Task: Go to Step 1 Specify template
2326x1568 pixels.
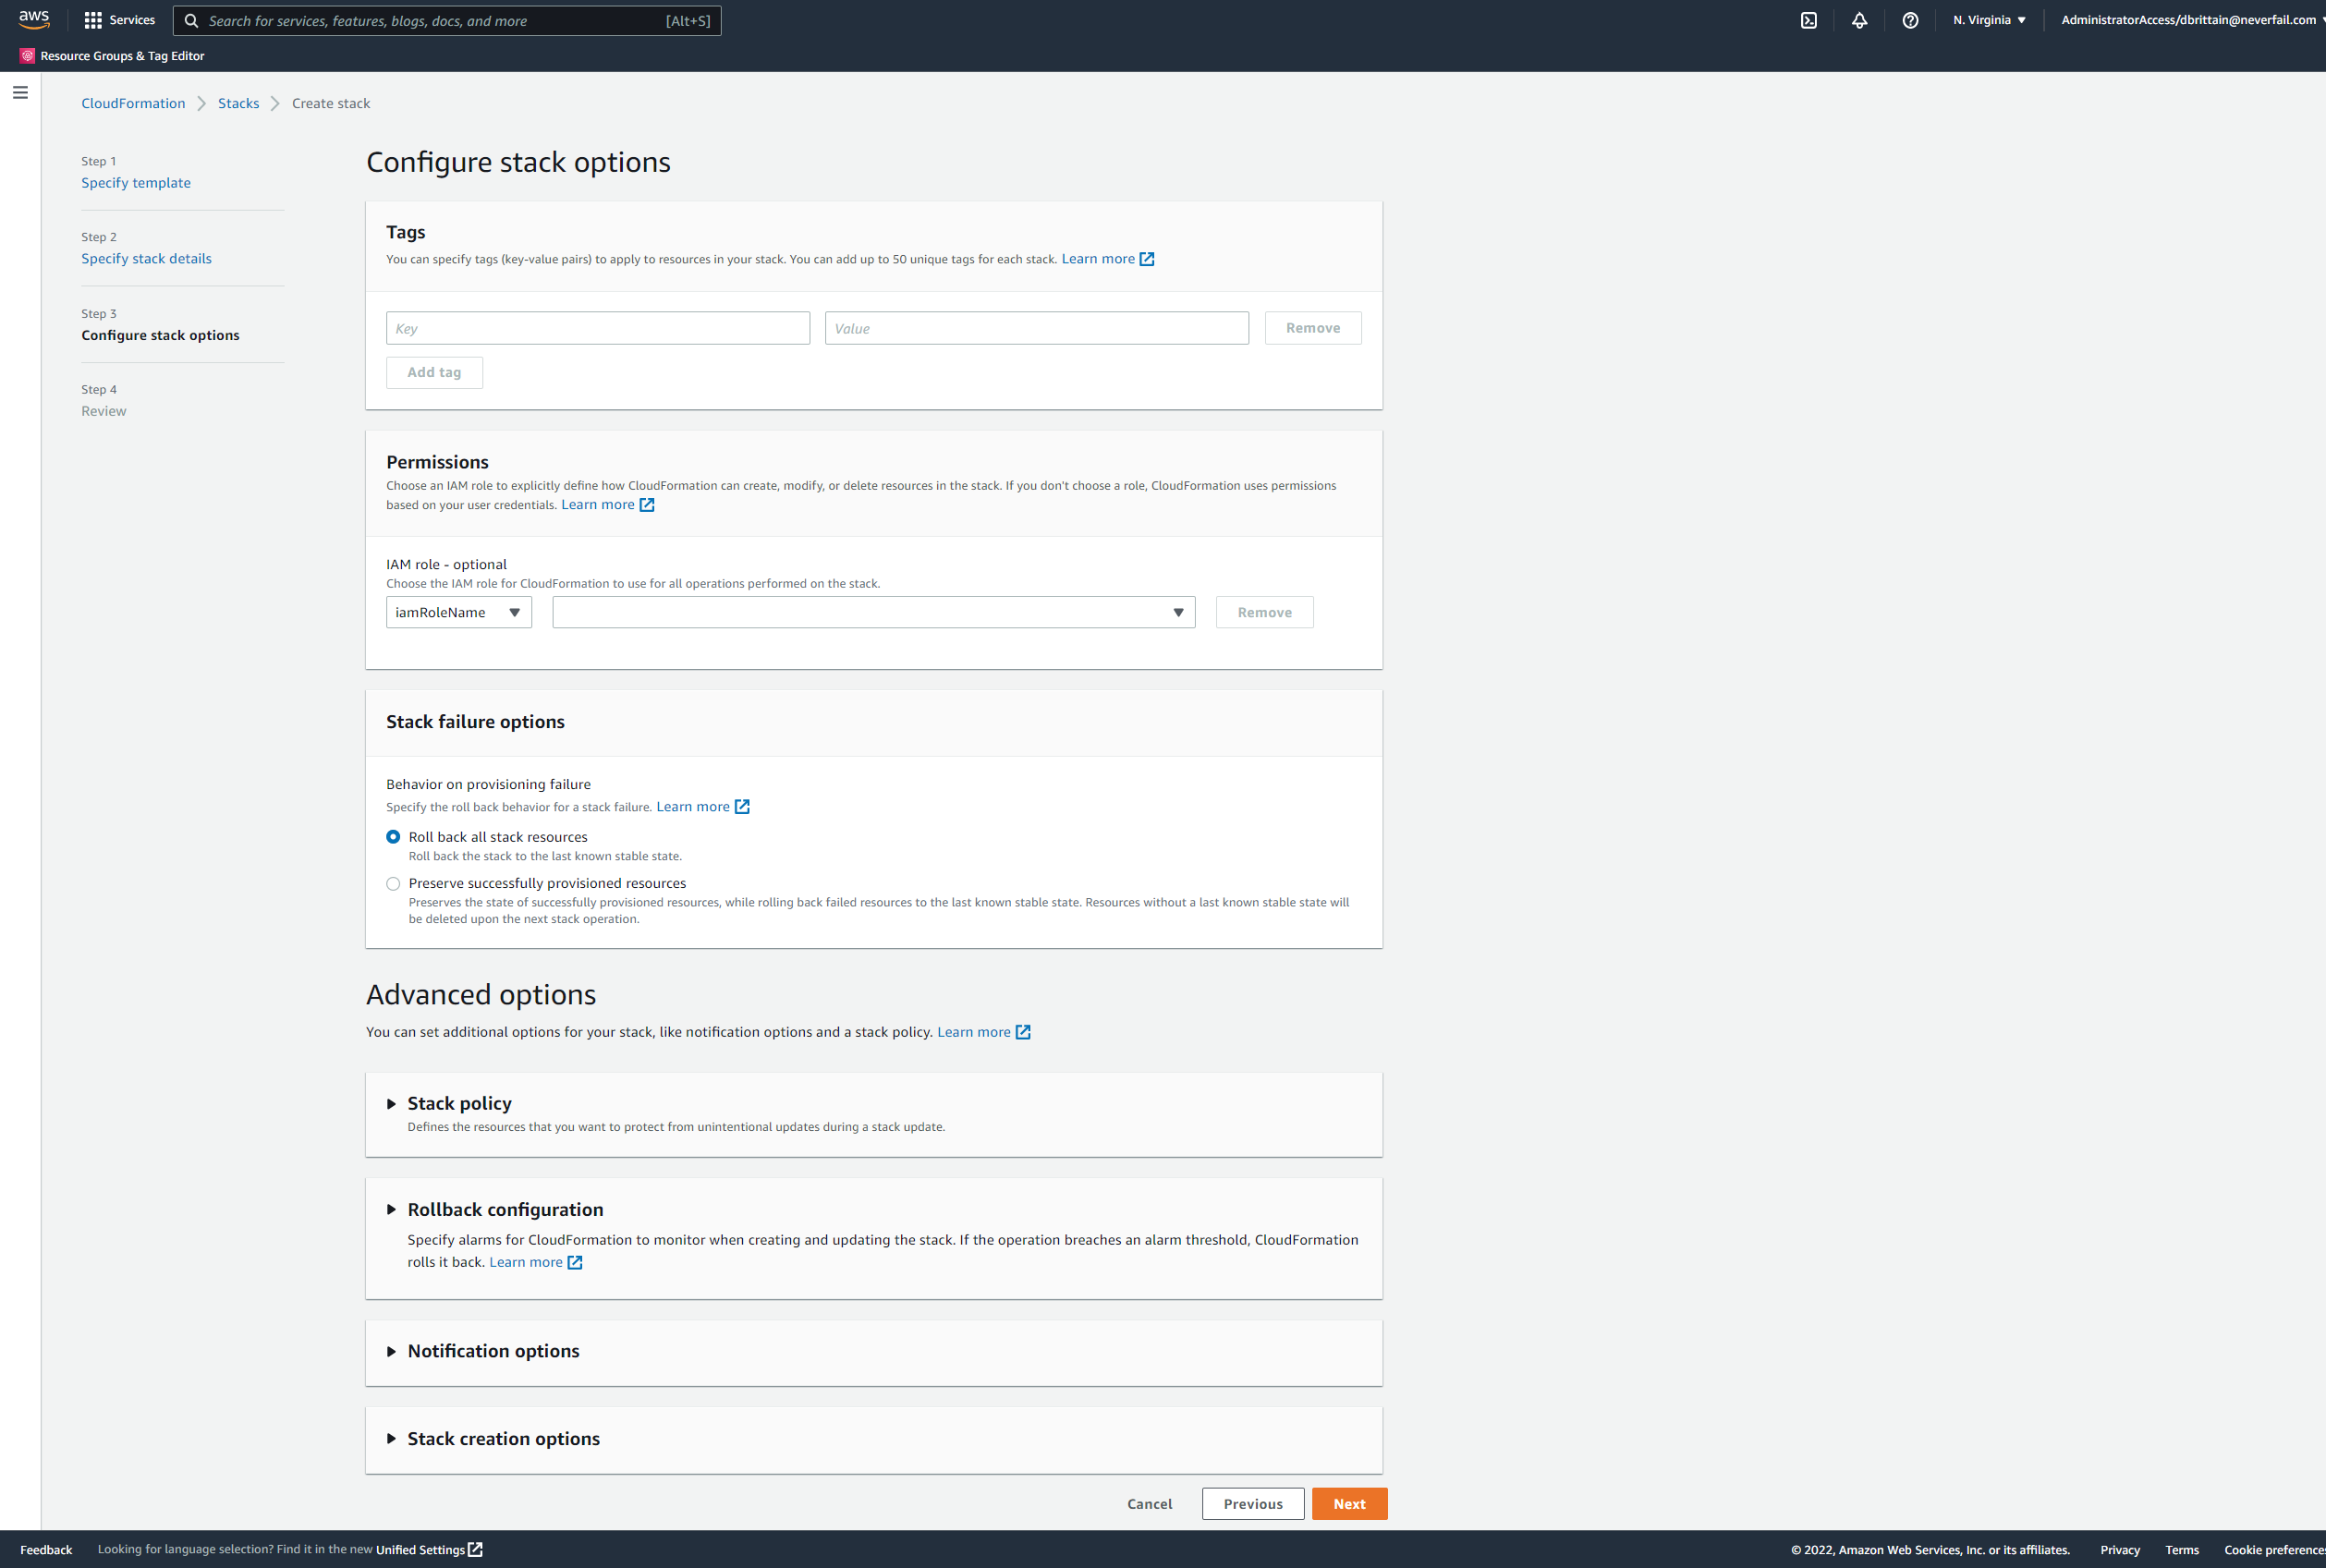Action: click(136, 182)
